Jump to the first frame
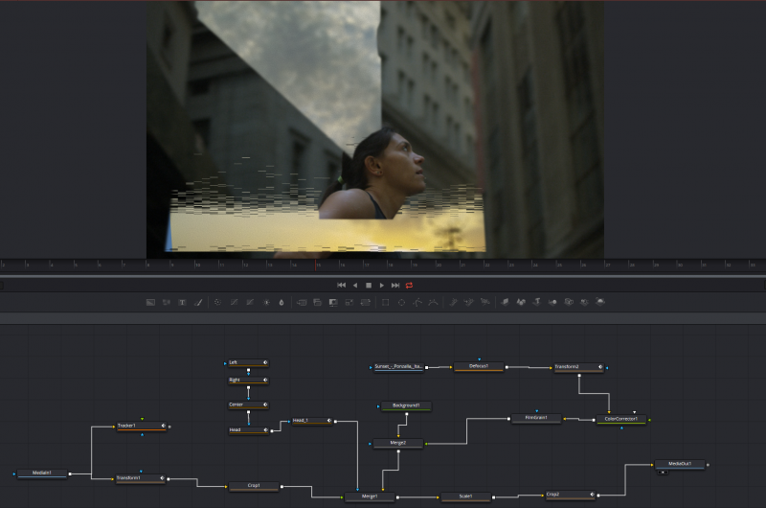Screen dimensions: 766x508 coord(341,285)
